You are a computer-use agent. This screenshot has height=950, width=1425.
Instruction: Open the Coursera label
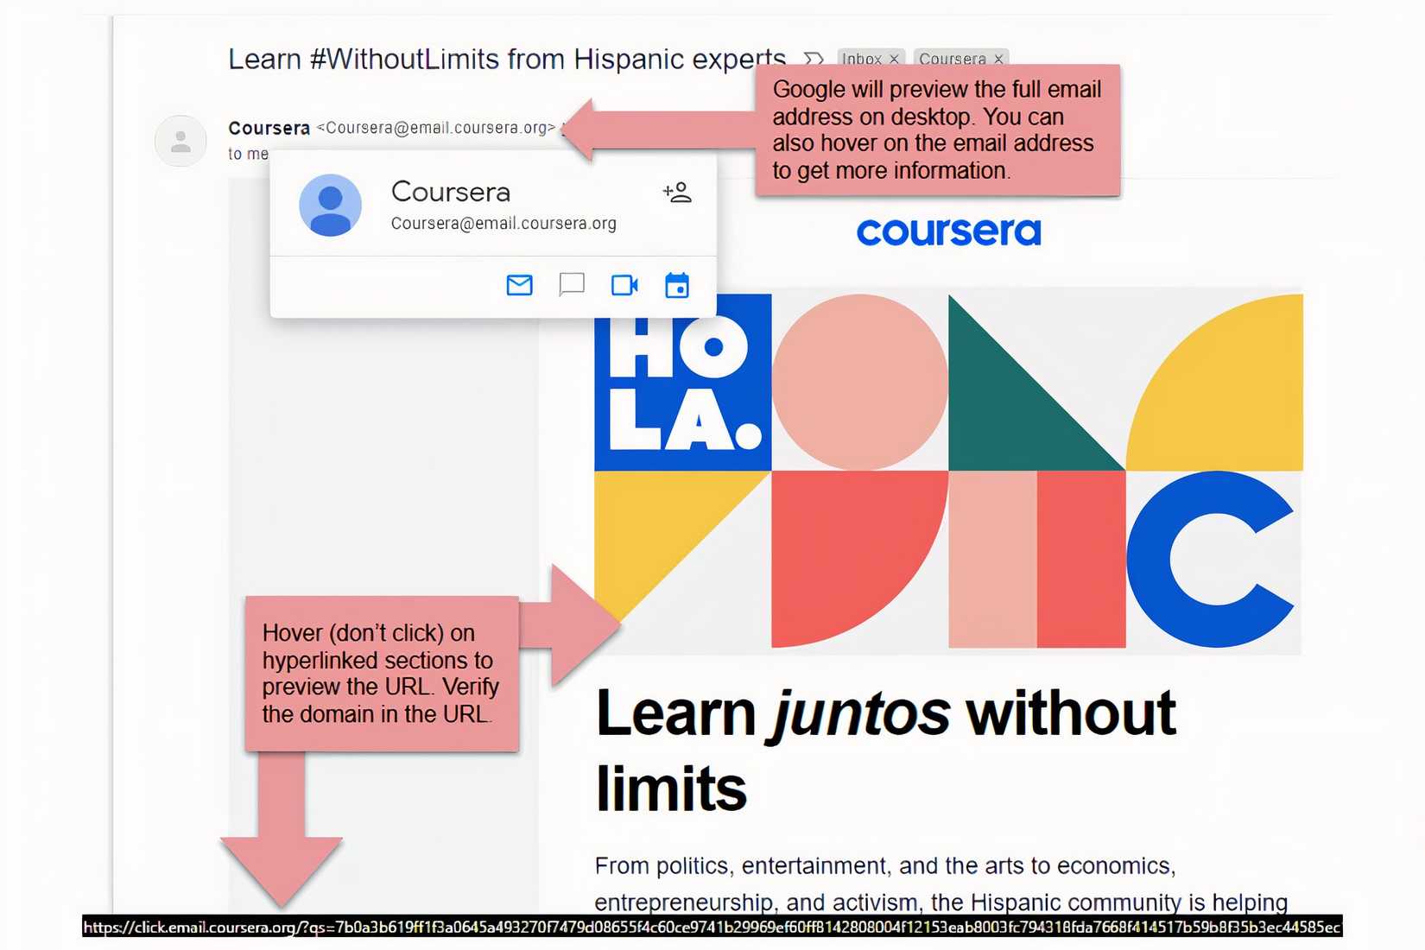point(952,59)
